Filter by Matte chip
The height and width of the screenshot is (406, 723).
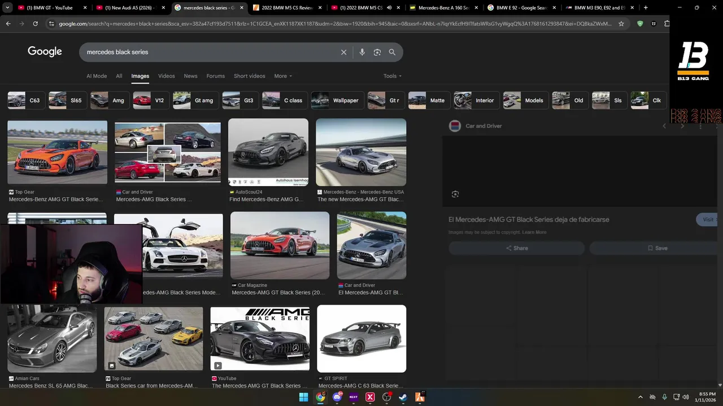pyautogui.click(x=429, y=100)
